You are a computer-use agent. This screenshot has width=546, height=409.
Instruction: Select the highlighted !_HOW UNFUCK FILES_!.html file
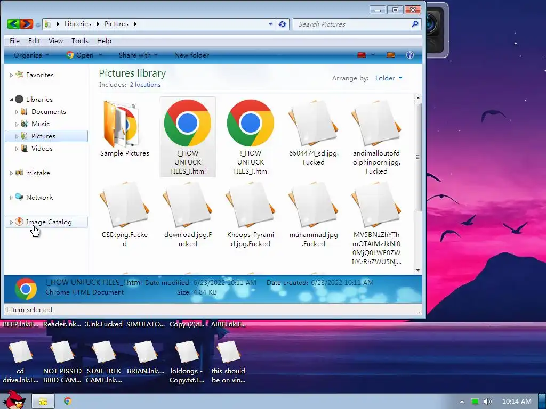pyautogui.click(x=188, y=137)
